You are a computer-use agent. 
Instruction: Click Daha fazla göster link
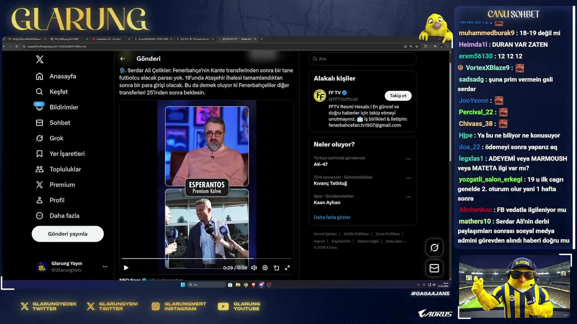332,217
